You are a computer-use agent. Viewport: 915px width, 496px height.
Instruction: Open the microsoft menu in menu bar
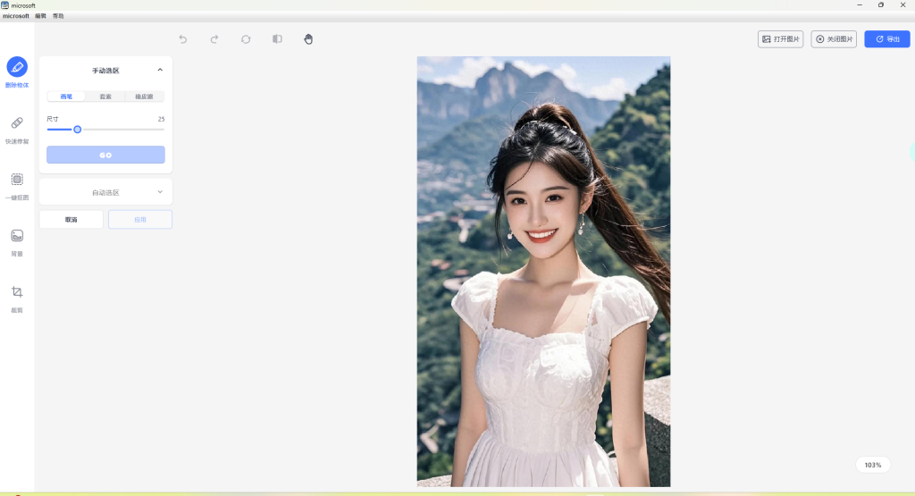click(x=16, y=16)
